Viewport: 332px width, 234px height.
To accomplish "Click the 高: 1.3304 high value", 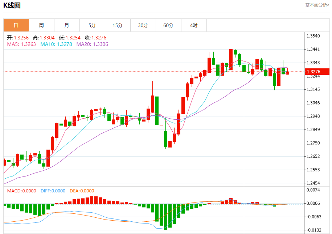I will [44, 38].
